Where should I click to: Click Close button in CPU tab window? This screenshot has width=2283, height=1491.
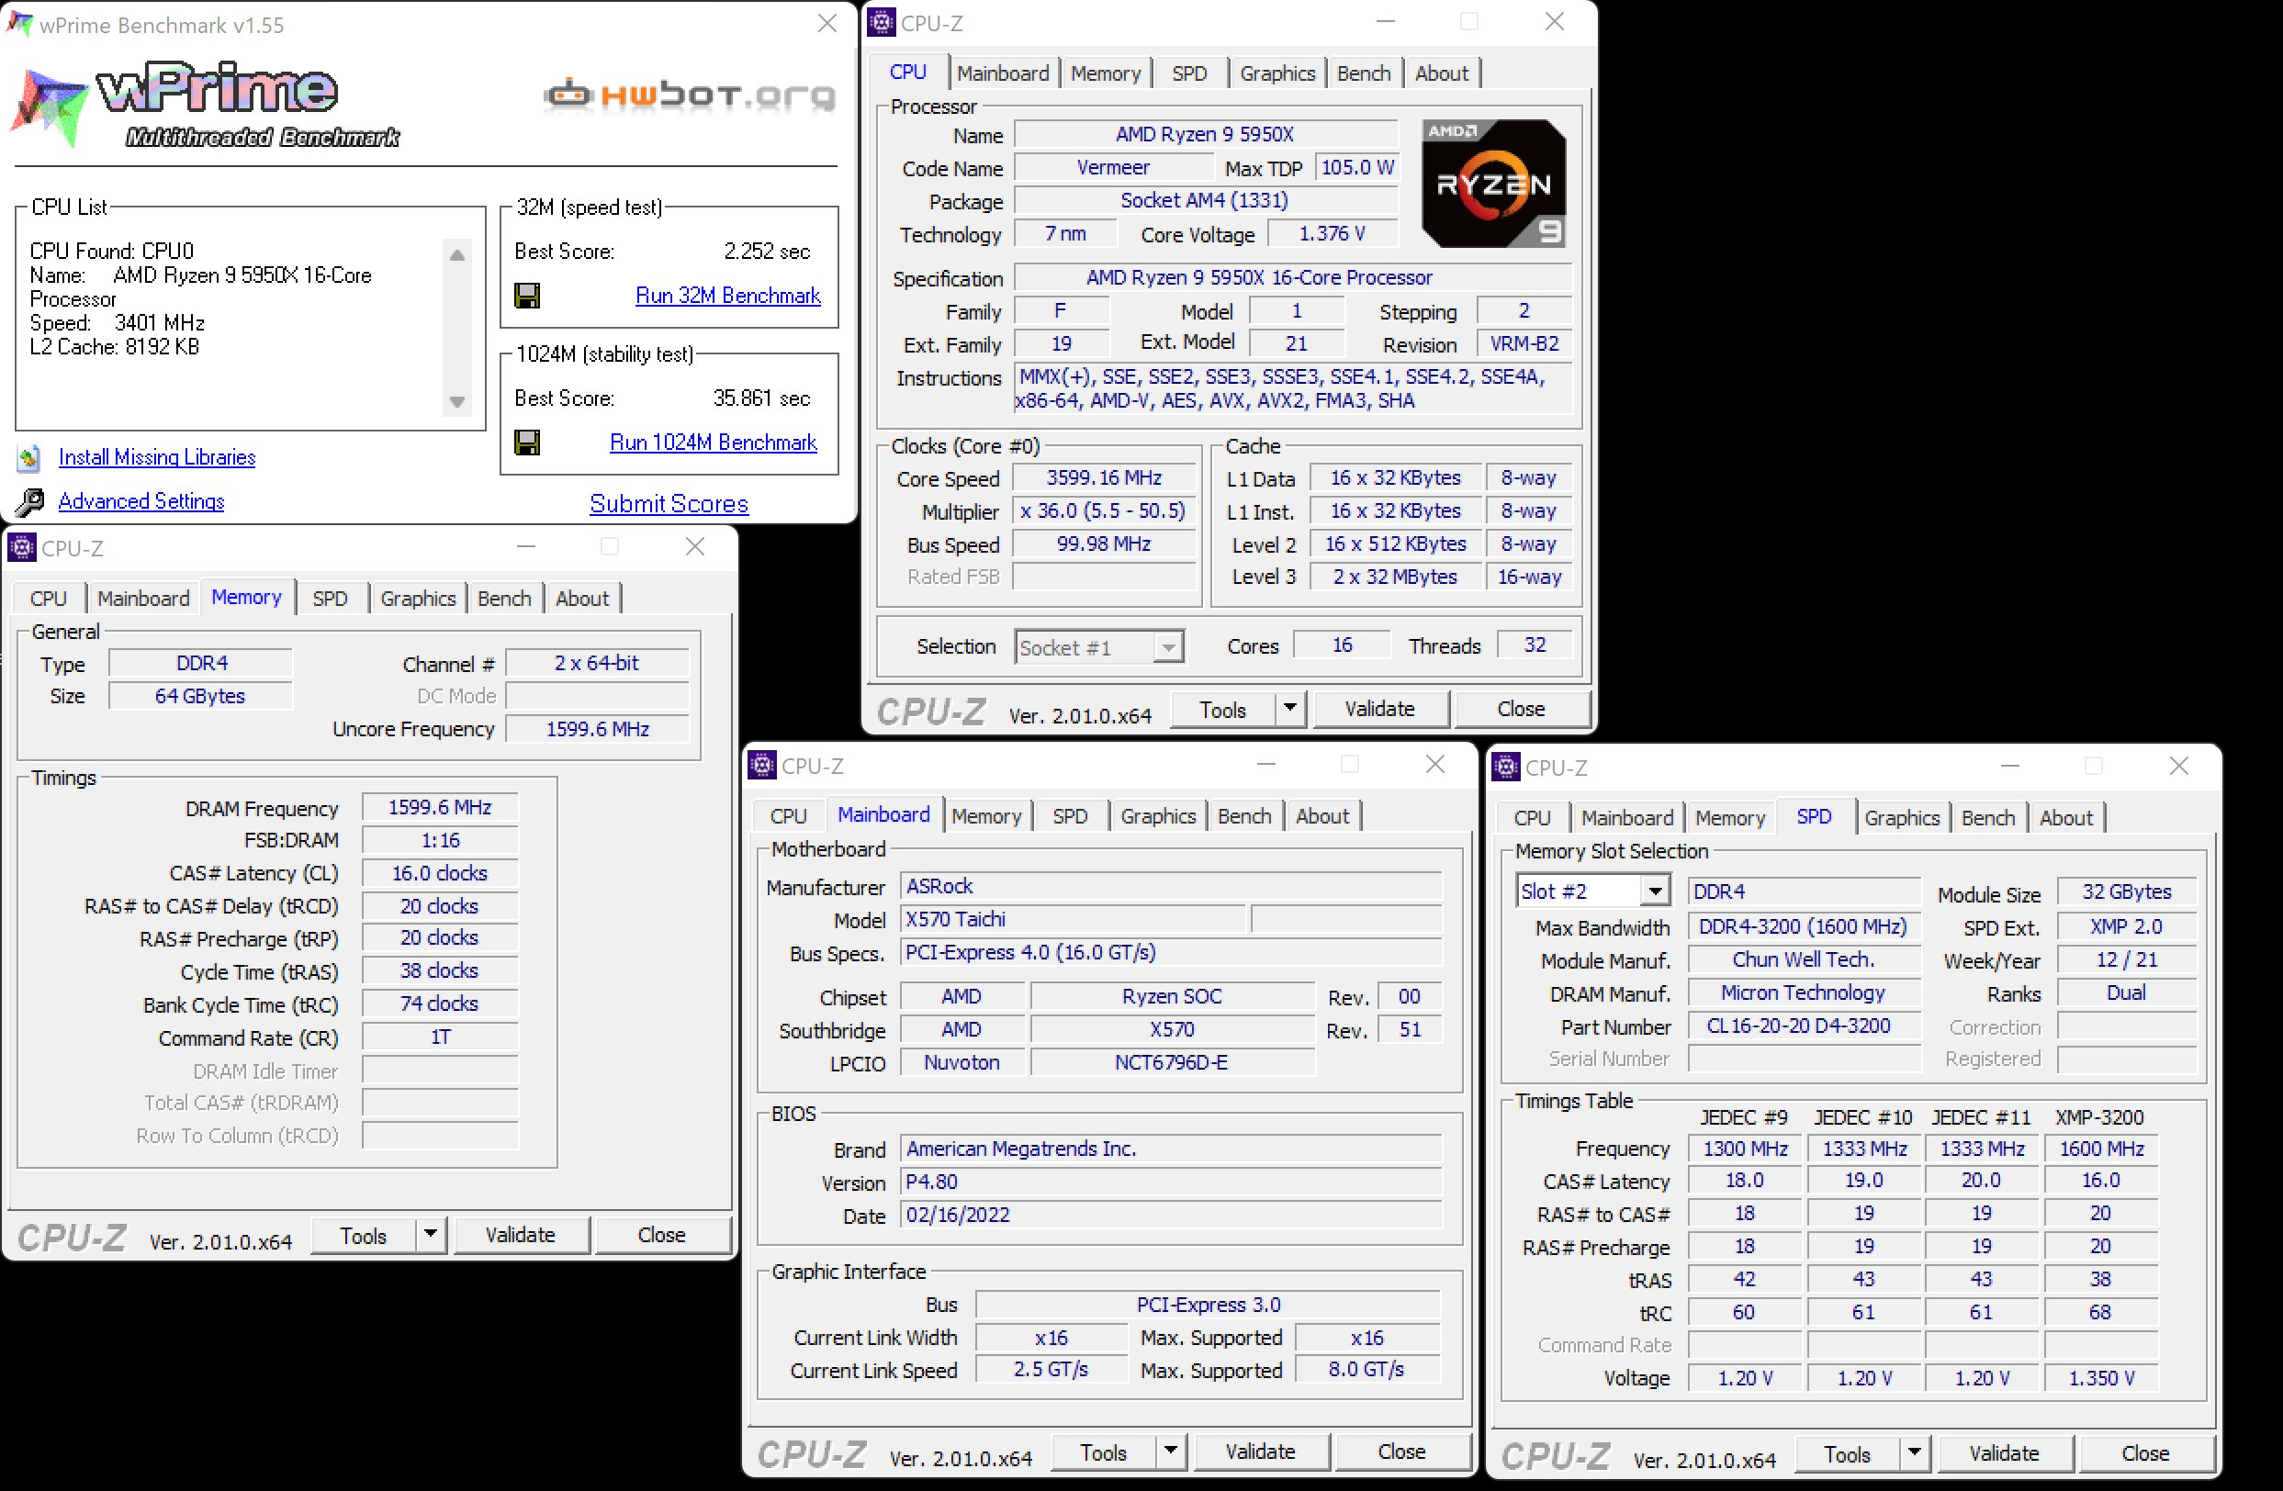pyautogui.click(x=1522, y=709)
